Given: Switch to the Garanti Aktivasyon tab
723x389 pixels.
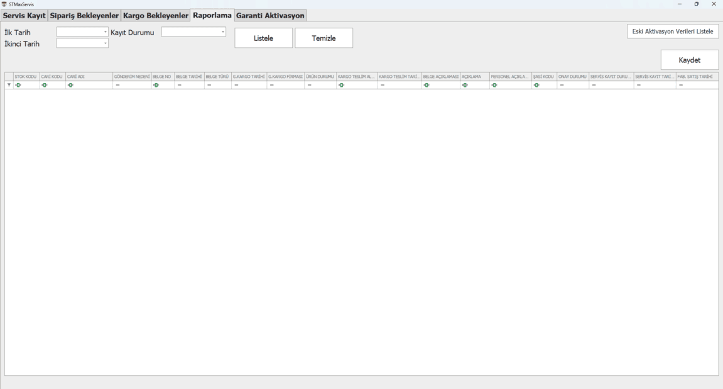Looking at the screenshot, I should (270, 16).
